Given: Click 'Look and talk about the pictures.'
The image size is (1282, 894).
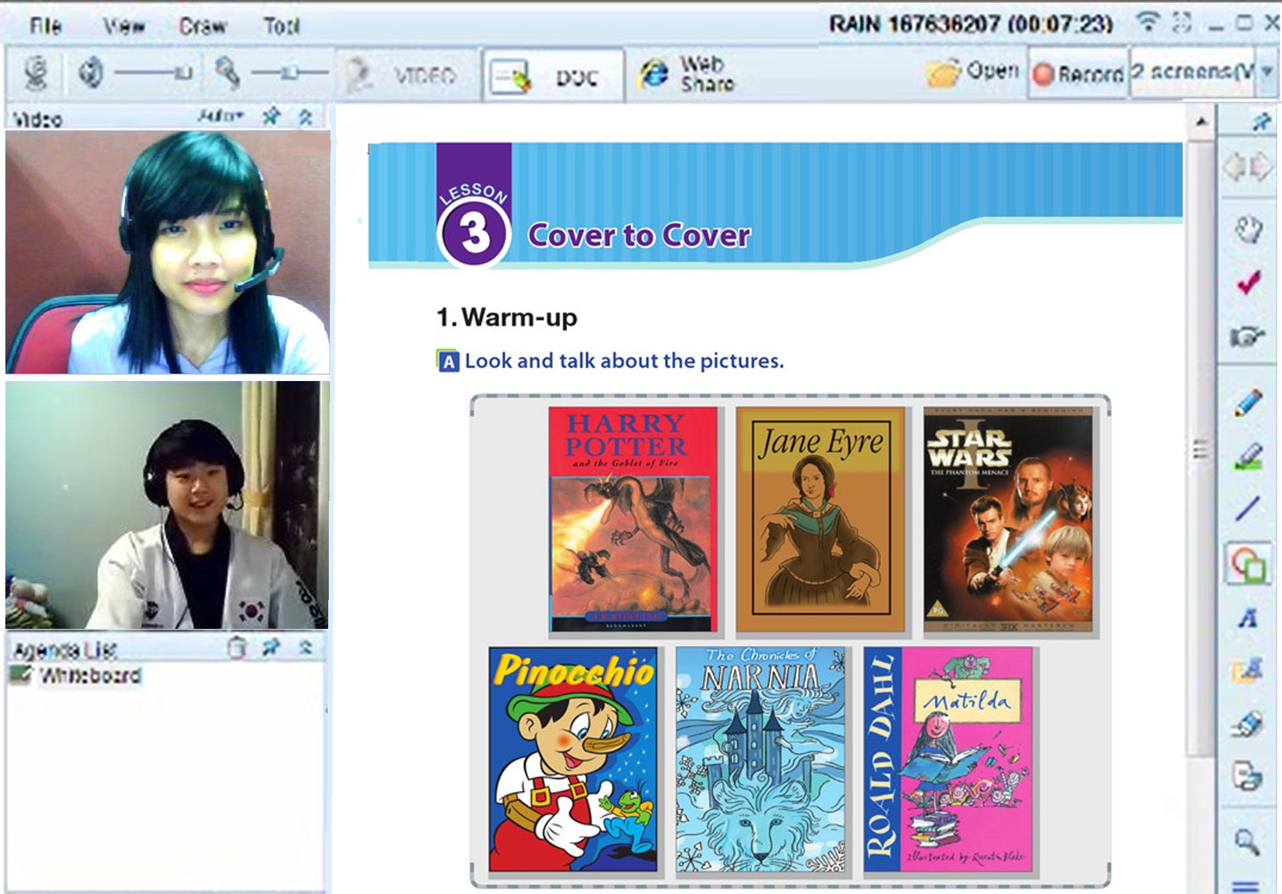Looking at the screenshot, I should tap(624, 361).
